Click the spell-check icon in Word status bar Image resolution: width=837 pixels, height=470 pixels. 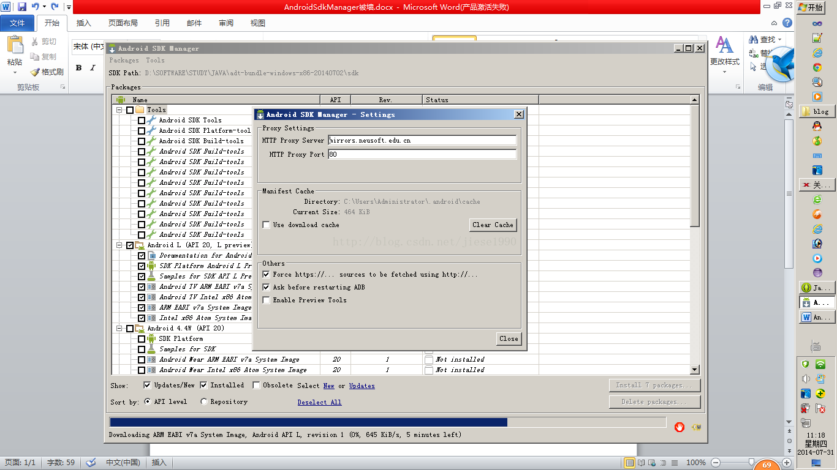pyautogui.click(x=91, y=463)
